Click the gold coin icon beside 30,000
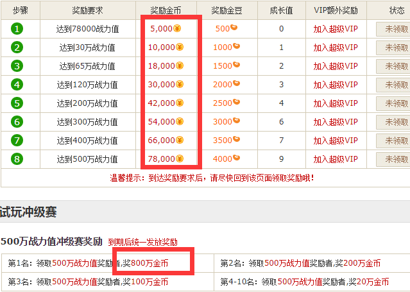410x292 pixels. point(180,84)
